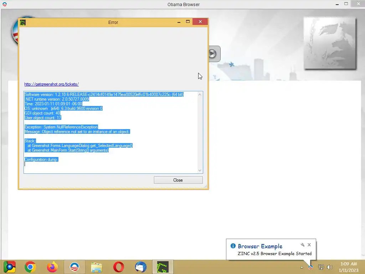This screenshot has width=365, height=274.
Task: Click the Obama portrait thumbnail in browser
Action: pyautogui.click(x=330, y=43)
